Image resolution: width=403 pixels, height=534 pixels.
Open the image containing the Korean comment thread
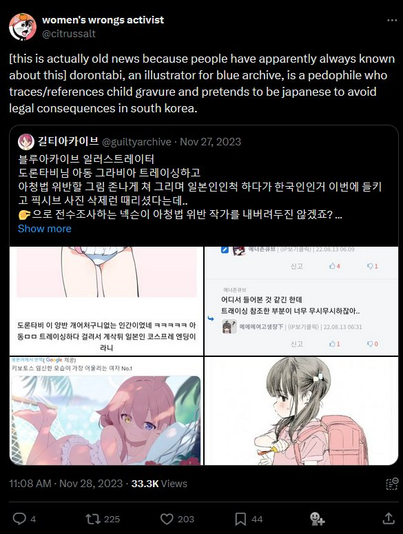[301, 300]
